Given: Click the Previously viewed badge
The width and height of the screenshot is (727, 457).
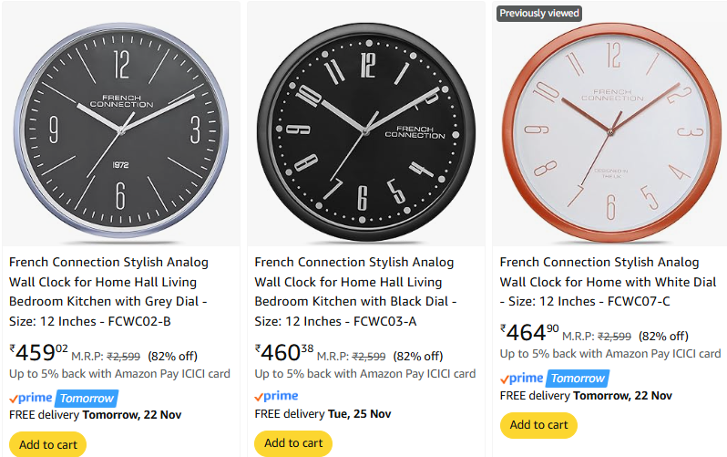Looking at the screenshot, I should coord(539,13).
